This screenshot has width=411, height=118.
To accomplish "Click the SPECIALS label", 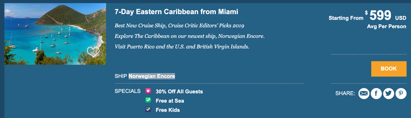I will coord(128,91).
